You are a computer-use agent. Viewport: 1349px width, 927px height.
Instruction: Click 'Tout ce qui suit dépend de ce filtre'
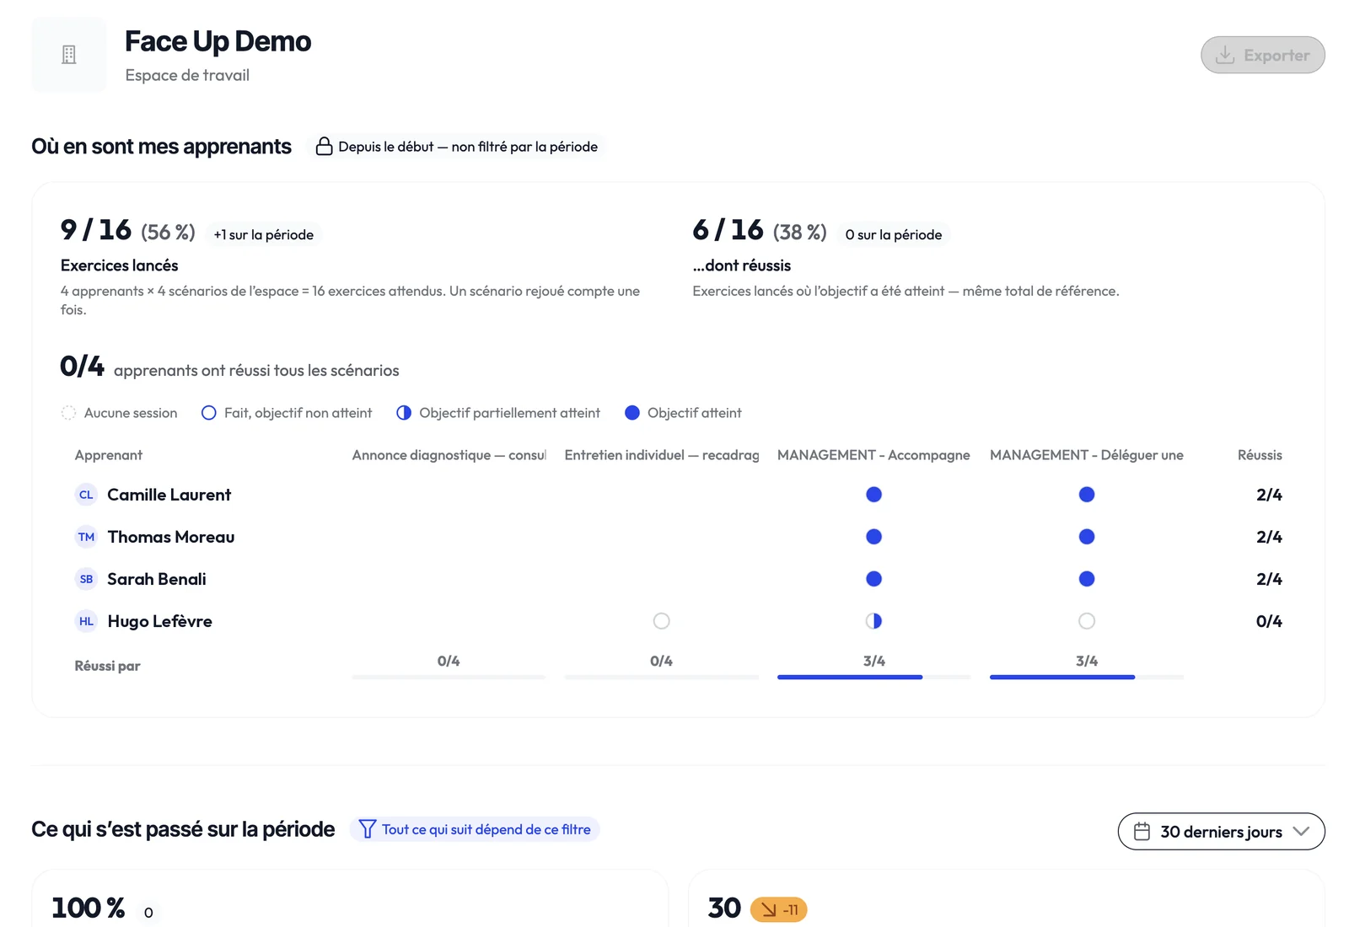[x=475, y=829]
